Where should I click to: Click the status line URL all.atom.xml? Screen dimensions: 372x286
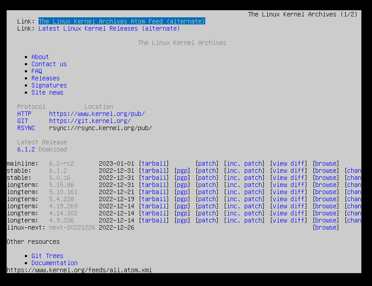[79, 270]
